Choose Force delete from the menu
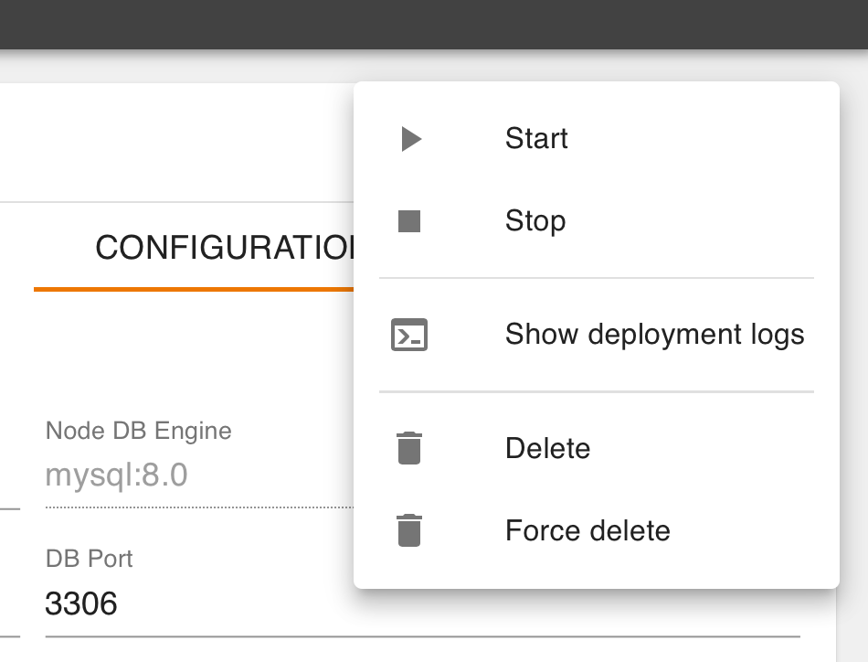This screenshot has width=868, height=662. [x=587, y=530]
